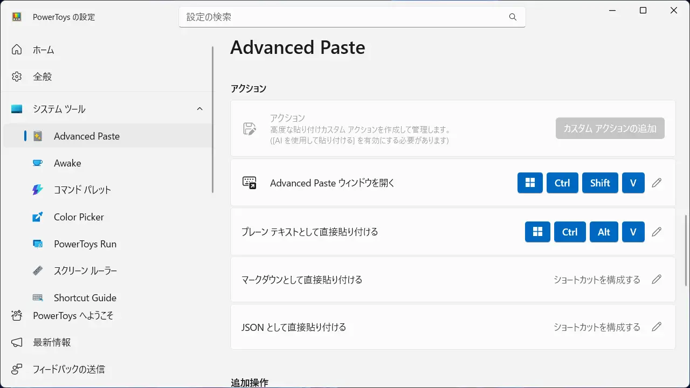Edit the Advanced Paste window shortcut pencil
Image resolution: width=690 pixels, height=388 pixels.
[656, 183]
